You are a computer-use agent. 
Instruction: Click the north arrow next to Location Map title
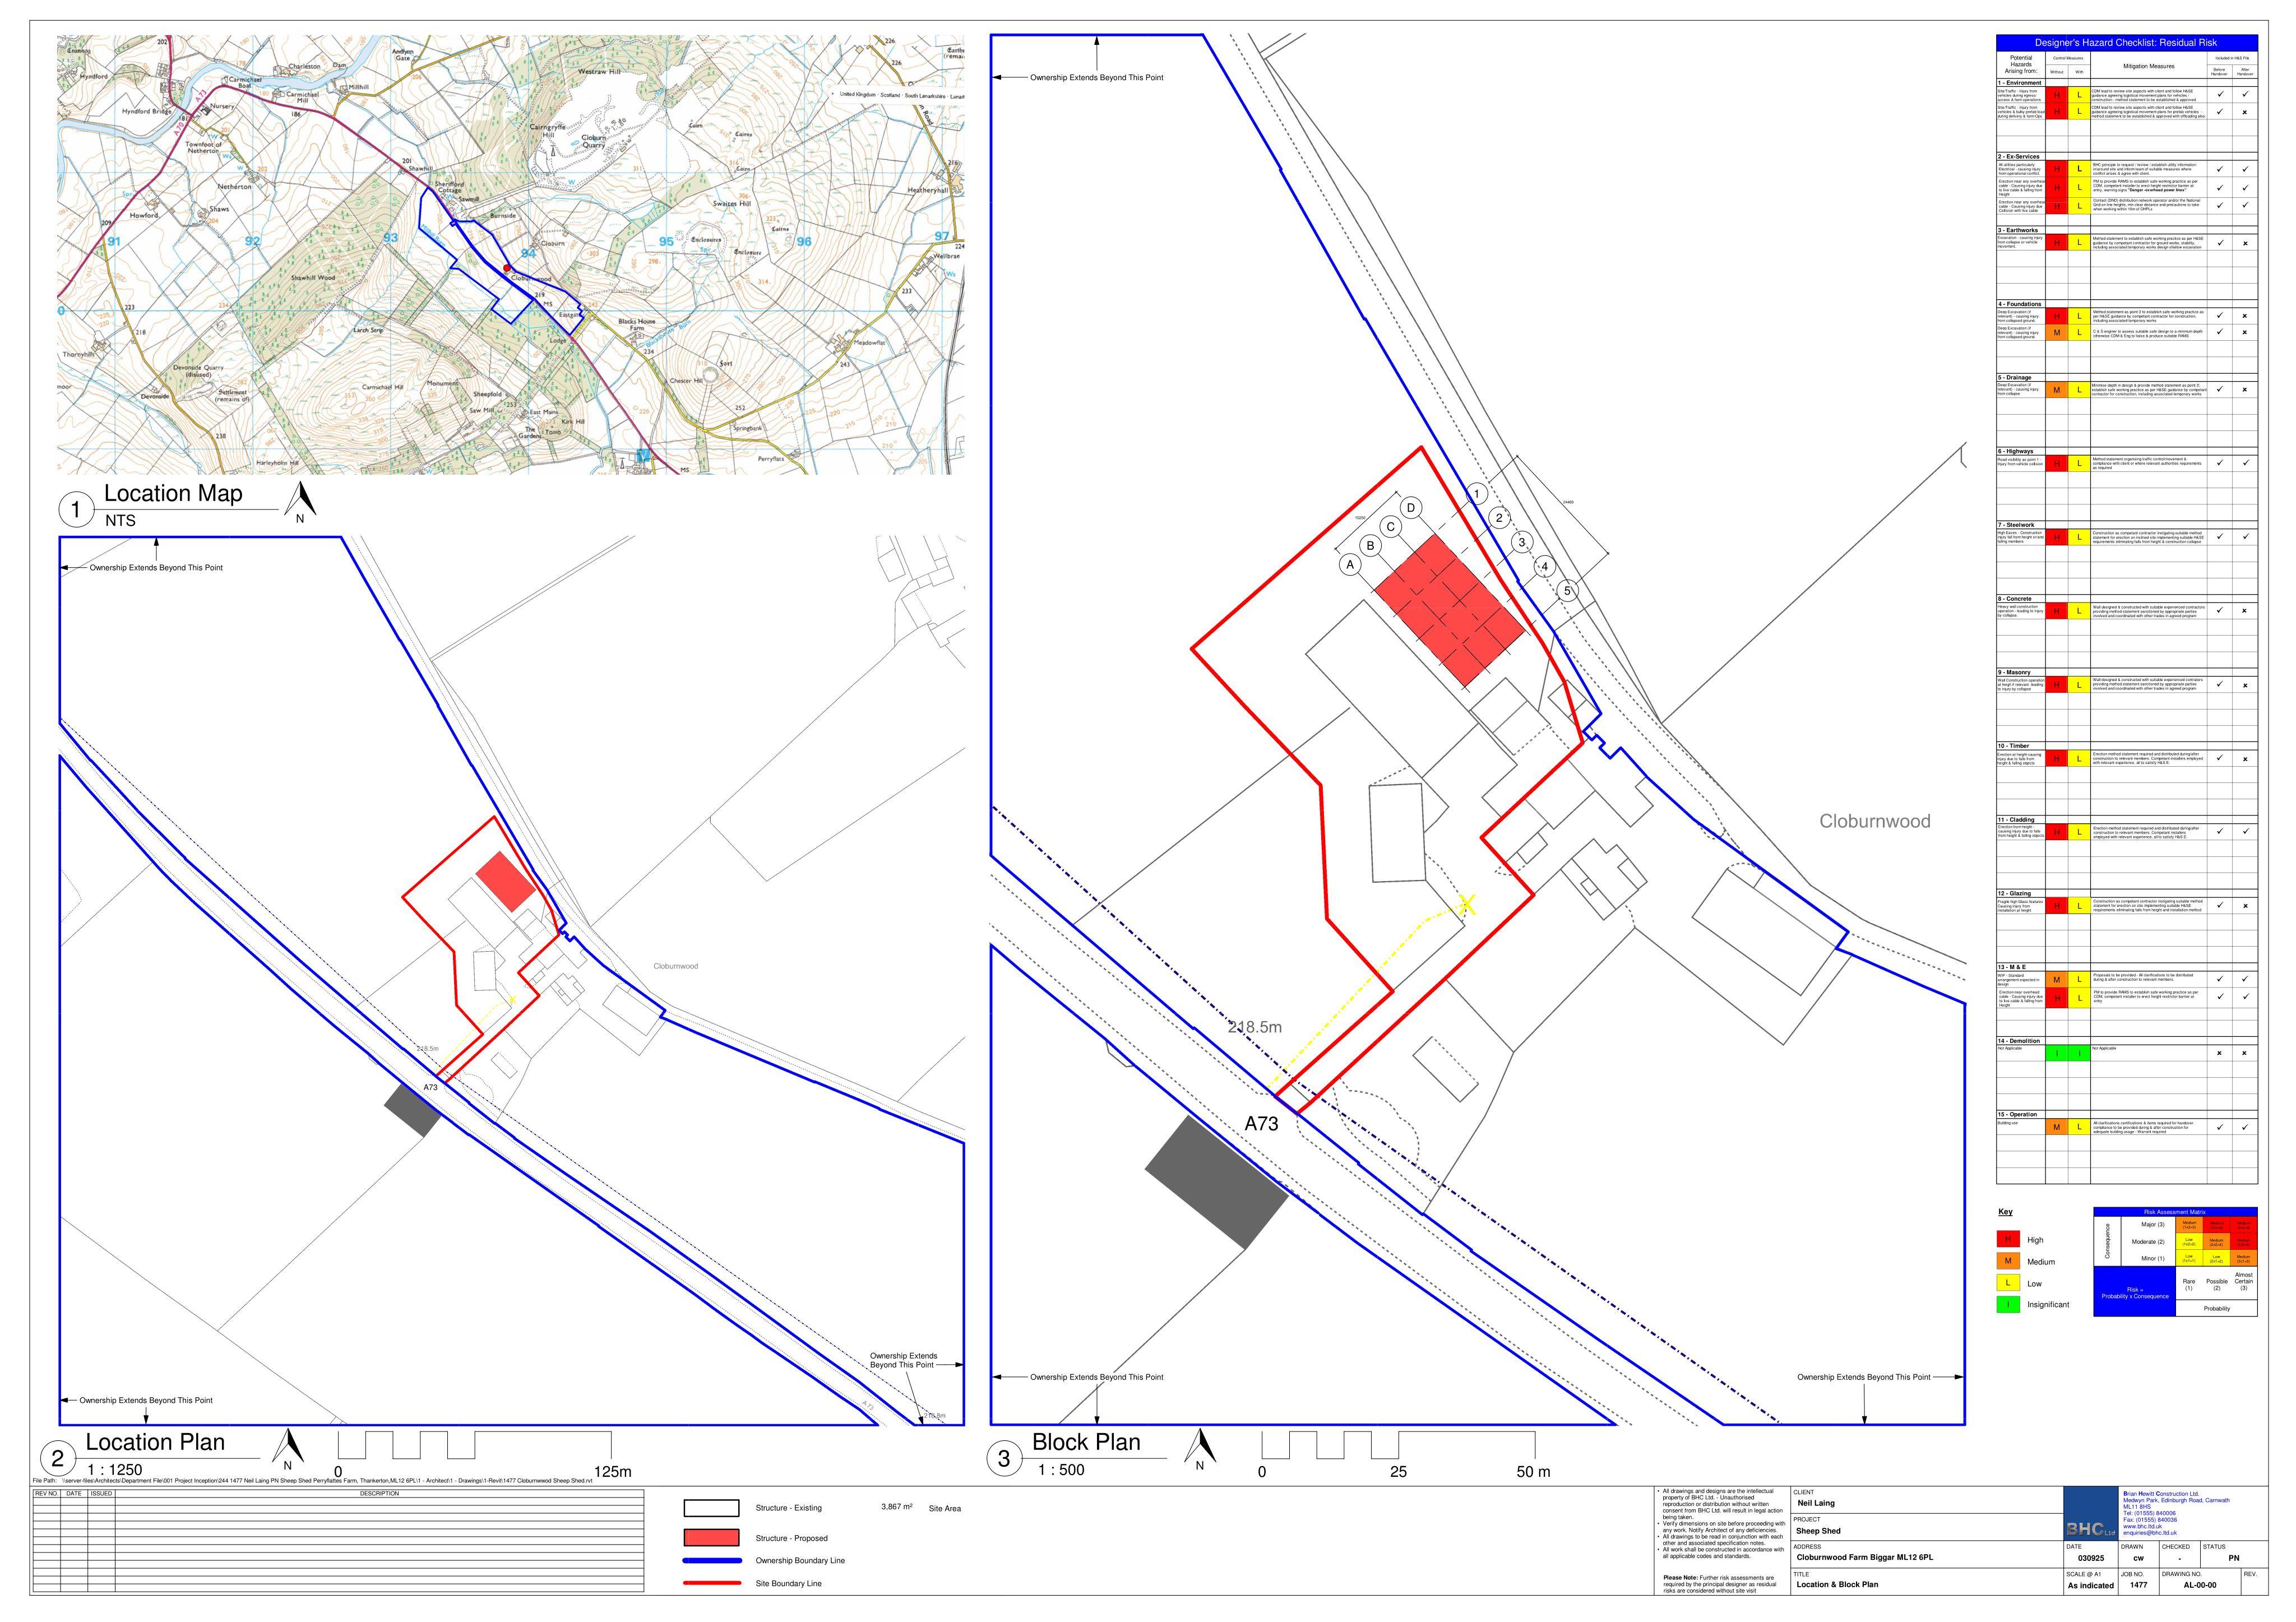coord(300,502)
